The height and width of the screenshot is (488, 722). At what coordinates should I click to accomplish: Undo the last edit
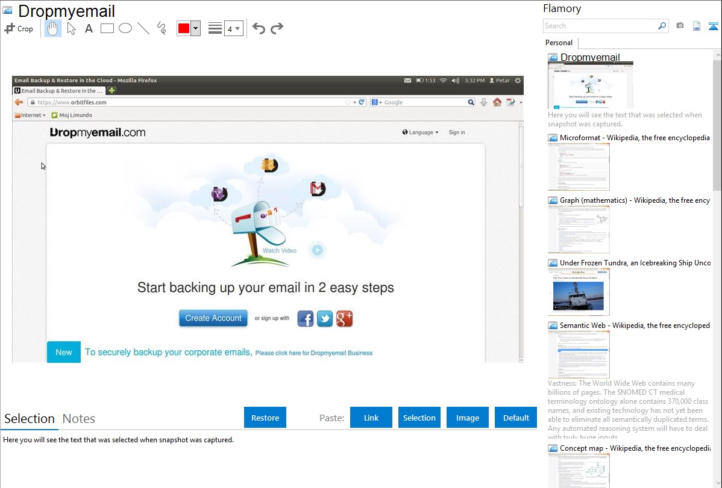click(259, 28)
